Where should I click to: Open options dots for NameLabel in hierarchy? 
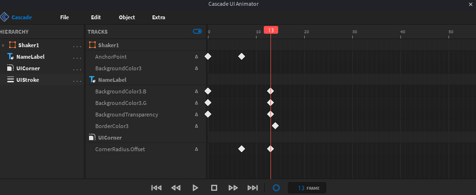tap(77, 57)
